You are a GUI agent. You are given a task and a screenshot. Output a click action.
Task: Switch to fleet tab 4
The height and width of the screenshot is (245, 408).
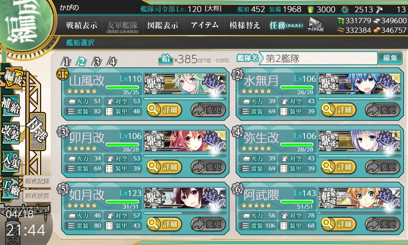[x=112, y=62]
